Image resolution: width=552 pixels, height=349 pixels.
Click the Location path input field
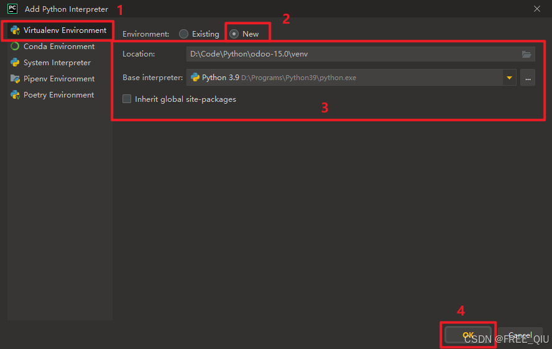tap(361, 54)
